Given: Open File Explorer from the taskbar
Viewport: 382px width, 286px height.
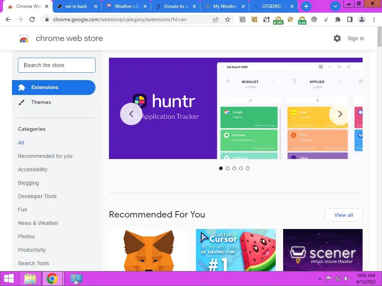Looking at the screenshot, I should pyautogui.click(x=30, y=279).
